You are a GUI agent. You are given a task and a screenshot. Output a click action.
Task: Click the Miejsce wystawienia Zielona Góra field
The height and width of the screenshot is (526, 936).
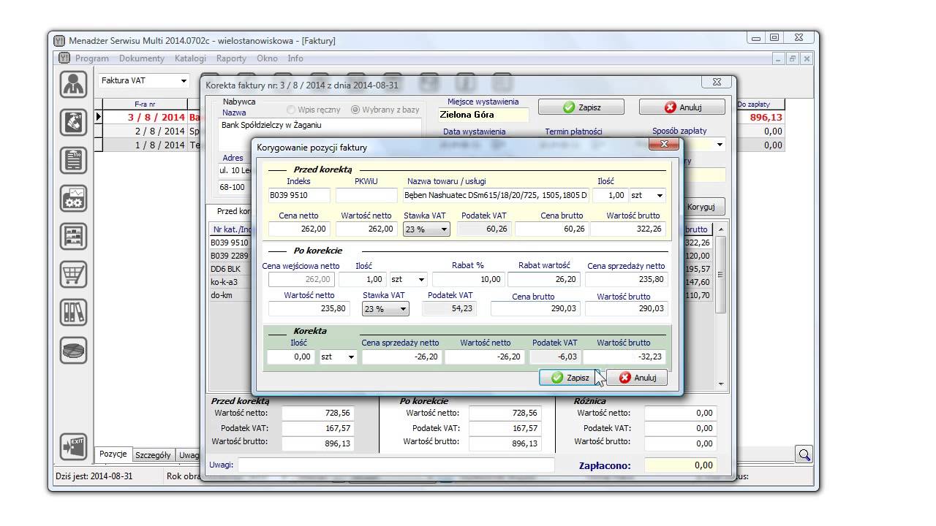(483, 115)
